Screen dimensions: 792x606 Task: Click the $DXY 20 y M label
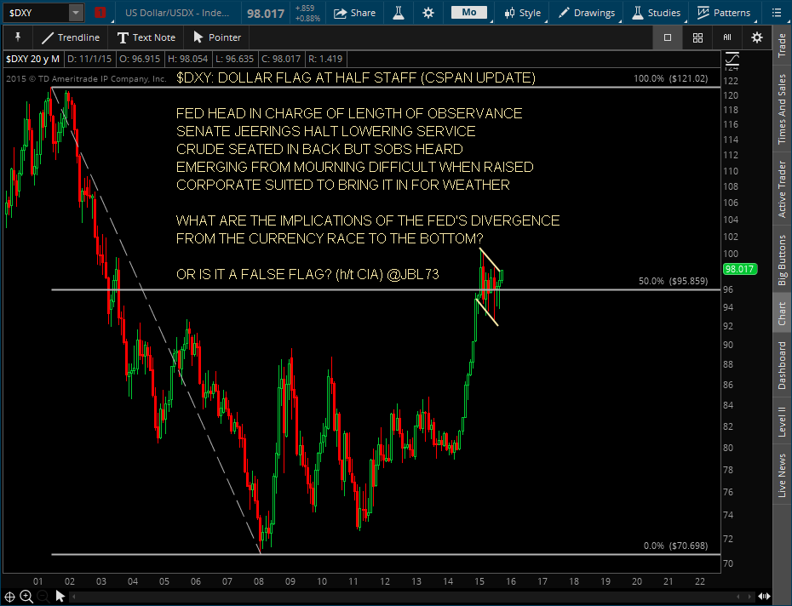tap(33, 59)
